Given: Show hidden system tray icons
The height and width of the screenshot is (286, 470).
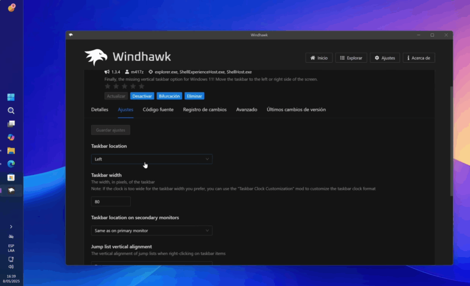Looking at the screenshot, I should (x=11, y=227).
